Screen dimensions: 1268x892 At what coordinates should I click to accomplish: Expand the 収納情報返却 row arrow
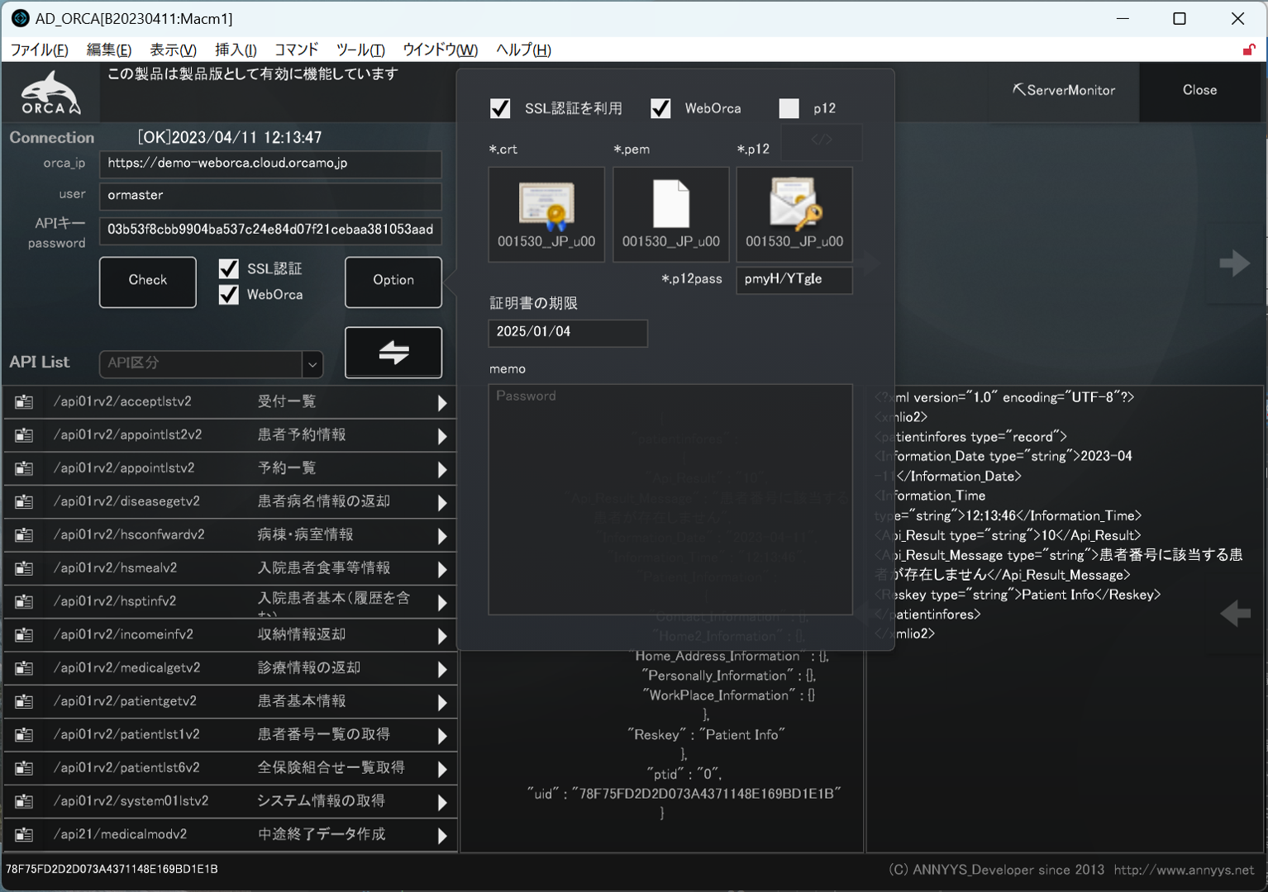[x=442, y=636]
